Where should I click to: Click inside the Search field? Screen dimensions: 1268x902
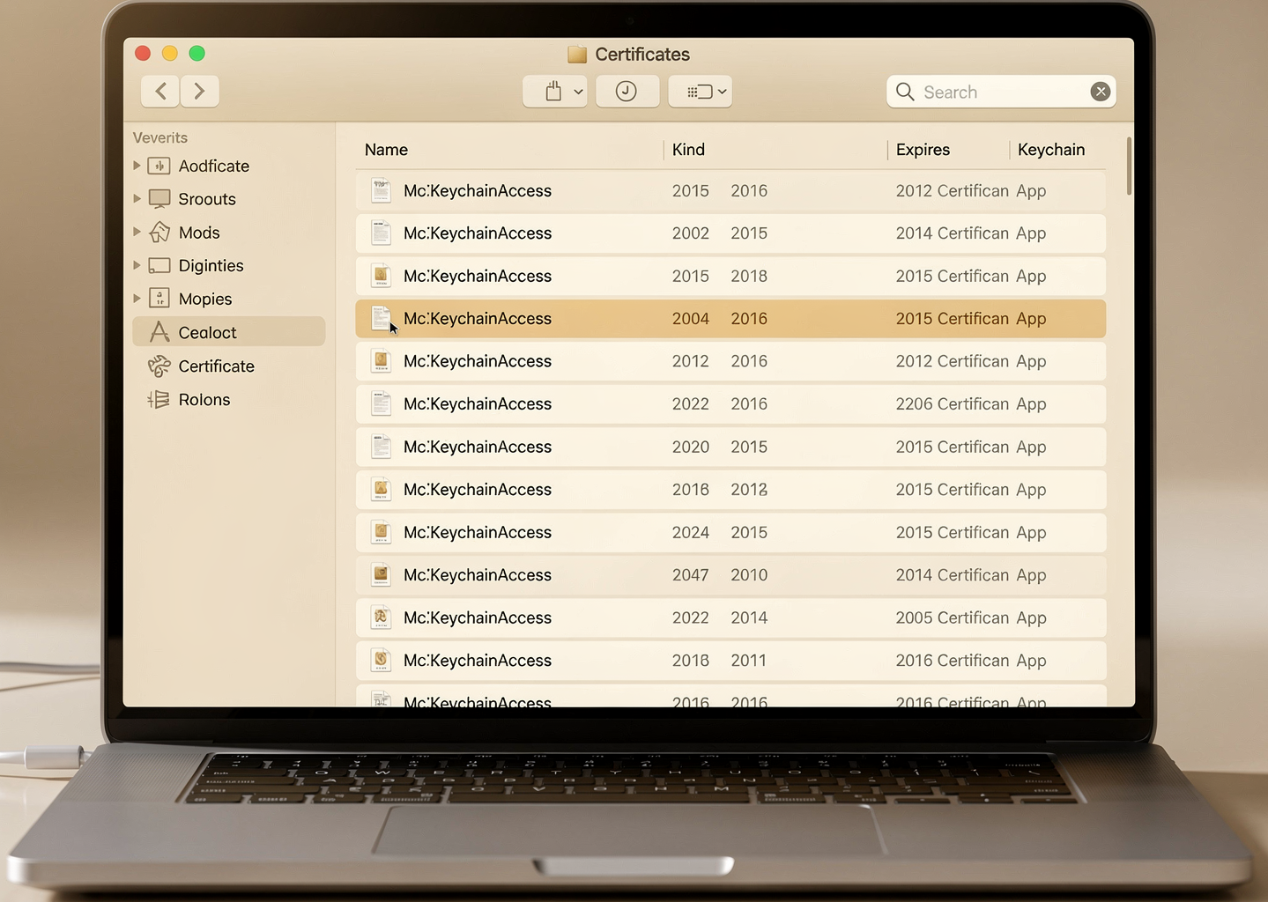pos(1000,92)
